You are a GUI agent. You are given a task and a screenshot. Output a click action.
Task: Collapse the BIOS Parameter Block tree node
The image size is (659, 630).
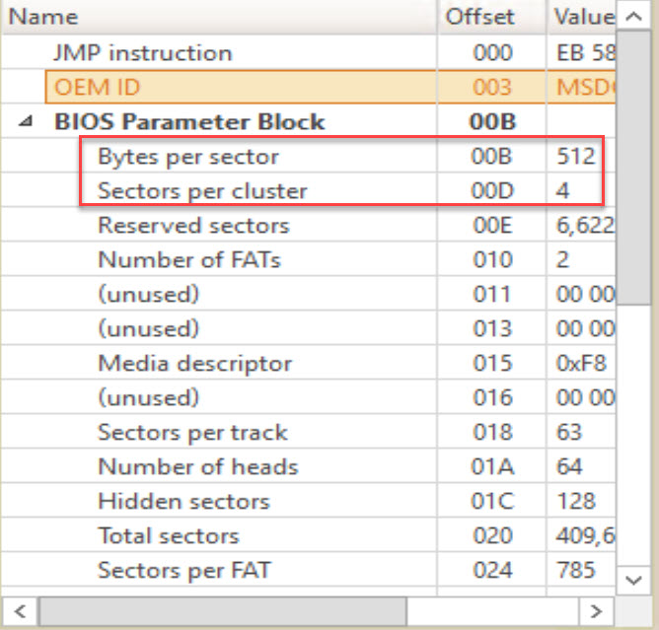tap(25, 123)
